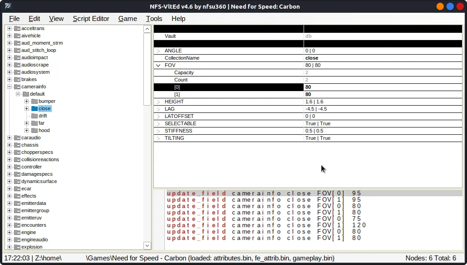Screen dimensions: 467x265
Task: Expand the TILTING property row
Action: [x=158, y=138]
